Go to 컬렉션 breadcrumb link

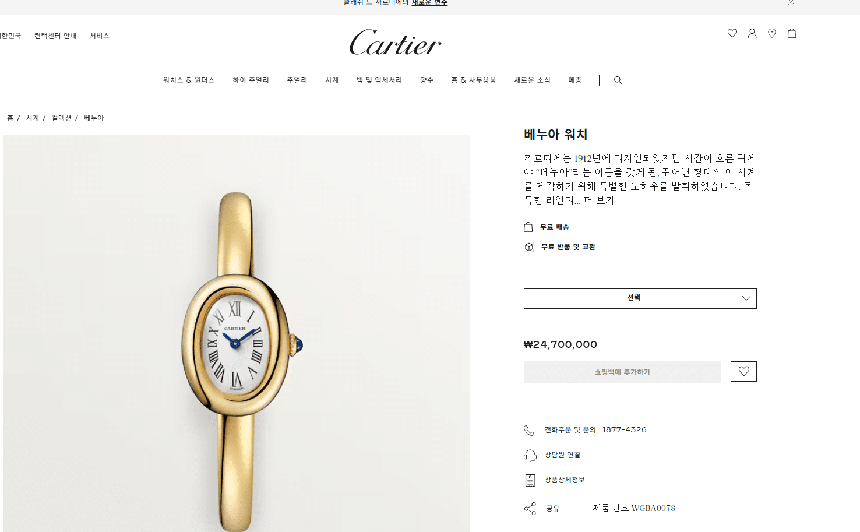[61, 118]
